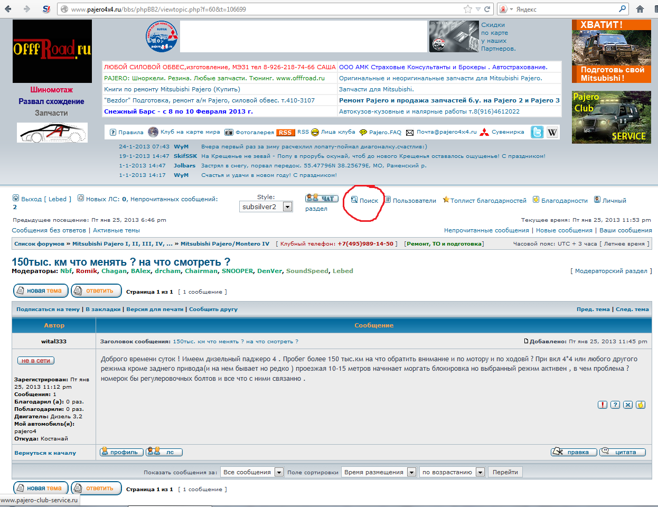Open the browser home page icon
658x507 pixels.
[640, 9]
